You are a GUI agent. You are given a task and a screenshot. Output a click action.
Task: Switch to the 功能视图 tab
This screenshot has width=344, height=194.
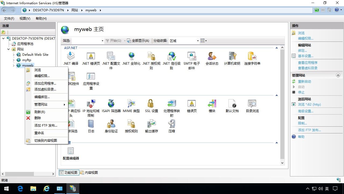click(x=69, y=173)
